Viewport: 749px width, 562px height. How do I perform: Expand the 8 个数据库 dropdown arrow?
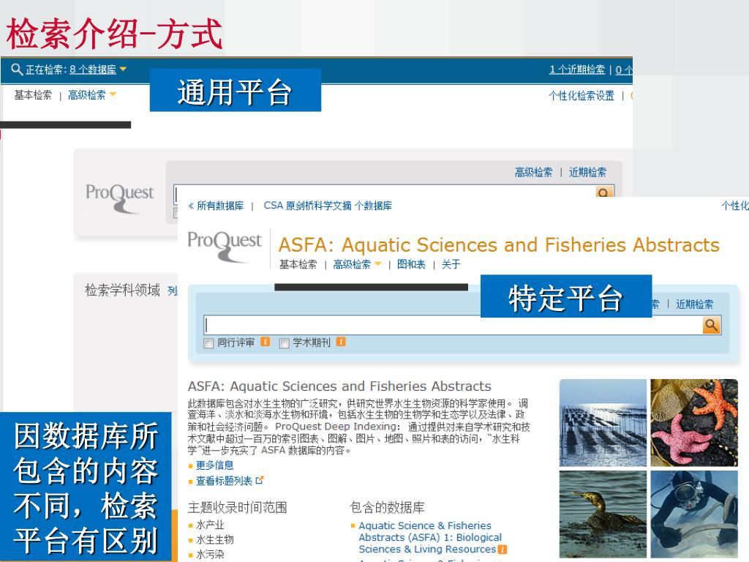click(x=123, y=70)
